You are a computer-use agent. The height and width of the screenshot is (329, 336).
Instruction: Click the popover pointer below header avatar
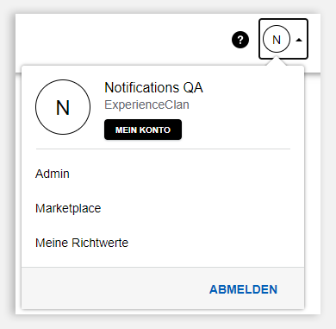coord(276,61)
